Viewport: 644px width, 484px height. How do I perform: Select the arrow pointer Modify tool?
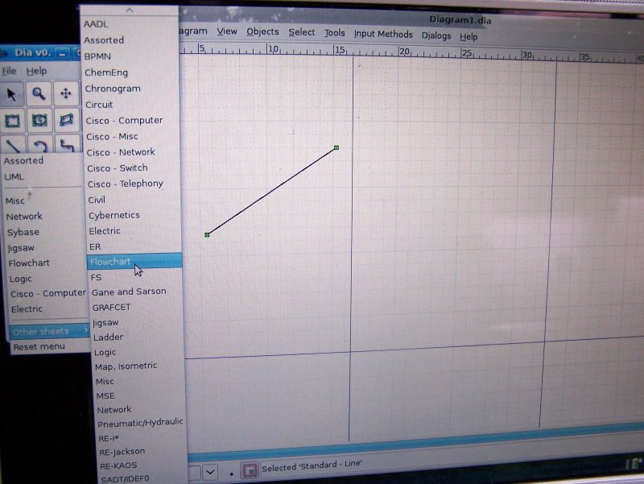(11, 94)
